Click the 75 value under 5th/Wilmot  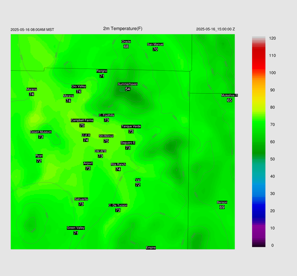point(106,141)
